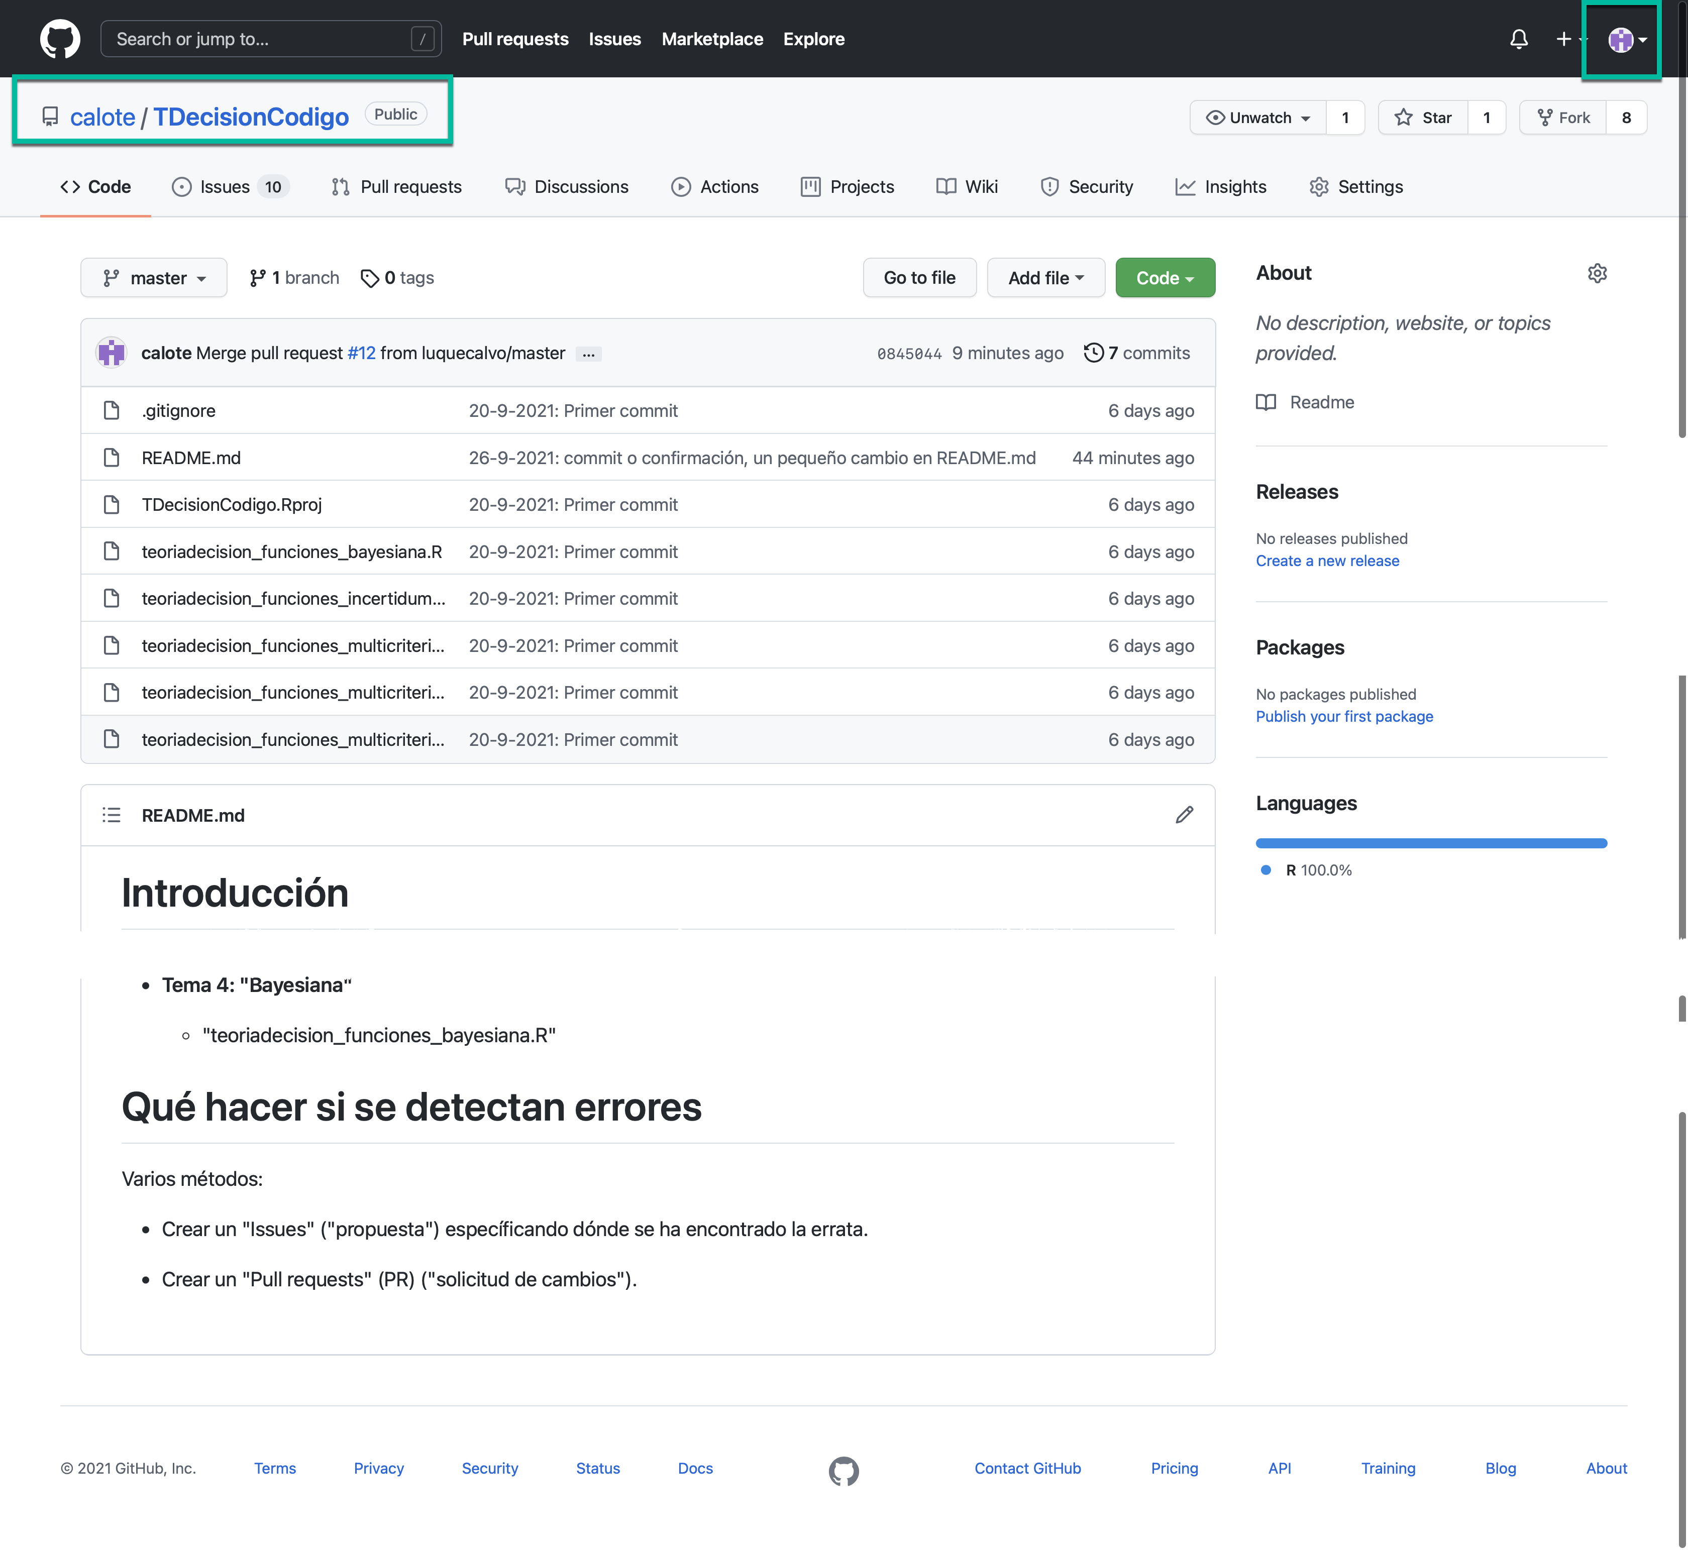Screen dimensions: 1688x1550
Task: Switch to the Insights tab
Action: 1221,186
